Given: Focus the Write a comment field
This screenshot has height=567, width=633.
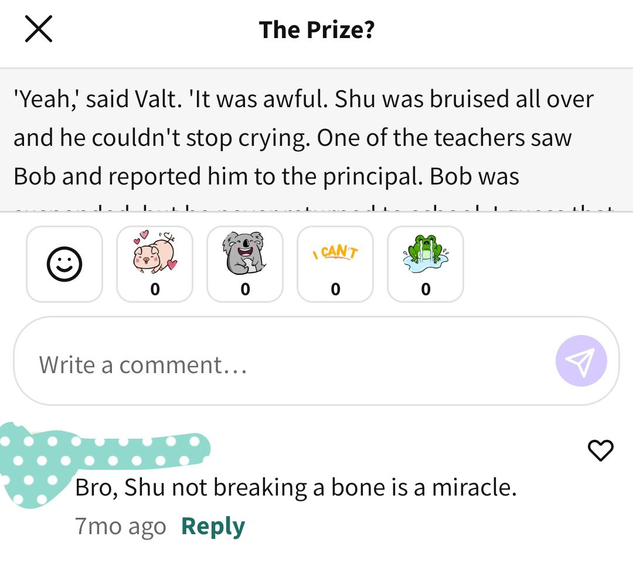Looking at the screenshot, I should tap(316, 361).
